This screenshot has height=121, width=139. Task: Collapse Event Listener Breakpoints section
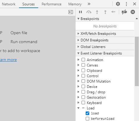tap(105, 53)
